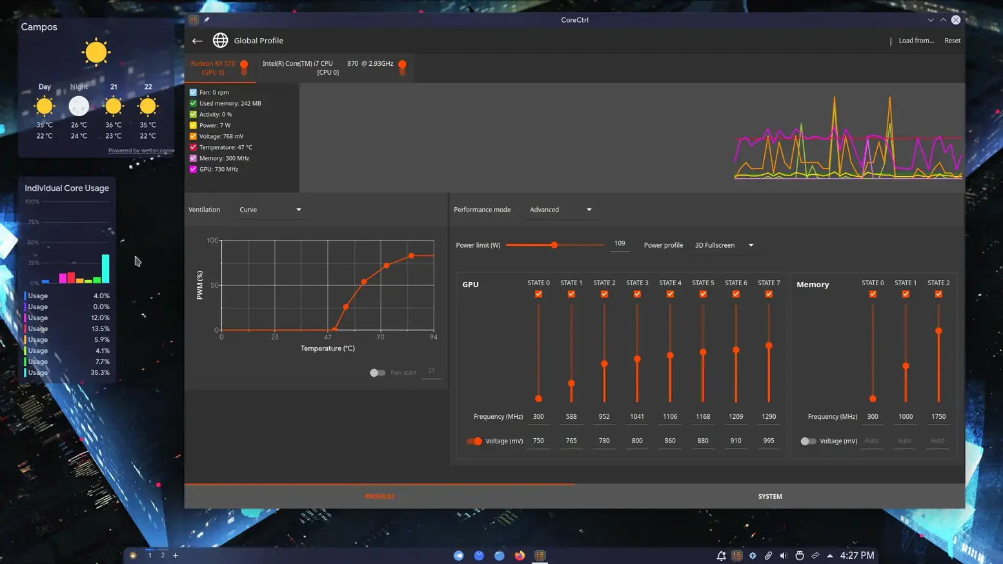
Task: Enable the Fan start toggle
Action: [x=378, y=372]
